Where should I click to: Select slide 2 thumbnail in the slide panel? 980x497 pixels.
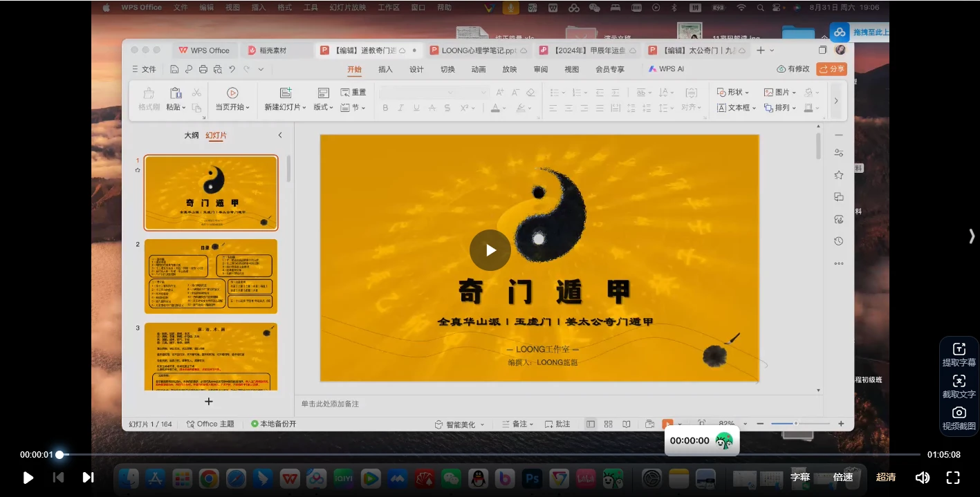point(210,276)
